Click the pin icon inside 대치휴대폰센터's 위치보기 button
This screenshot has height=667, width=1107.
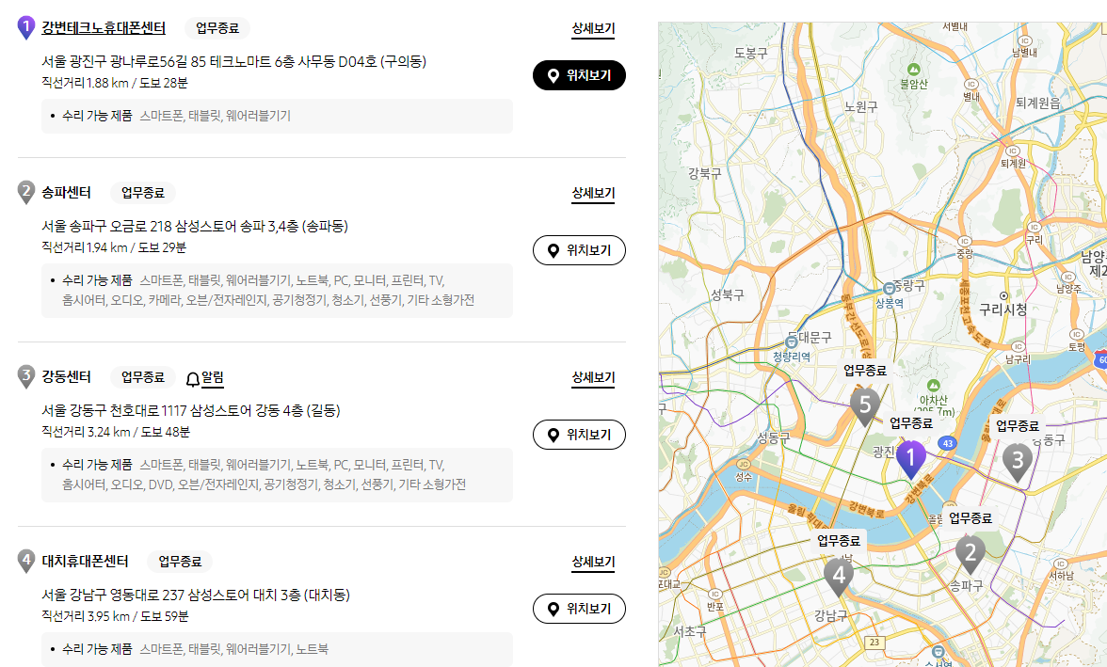[553, 608]
